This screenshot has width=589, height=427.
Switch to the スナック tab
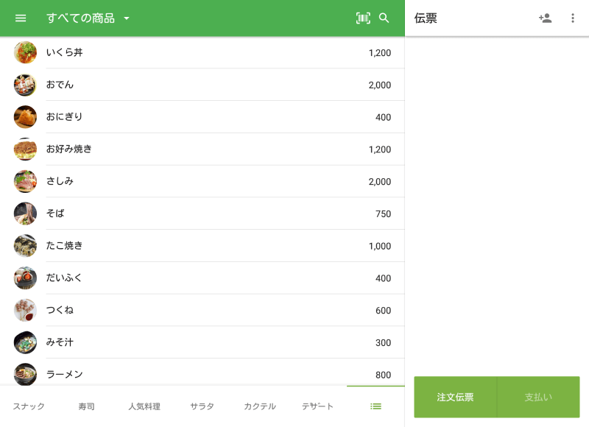click(29, 406)
